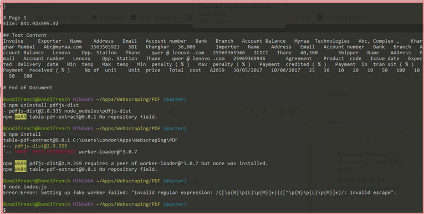Click the '$ npm uninstall pdfjs-dist' command line
Image resolution: width=424 pixels, height=214 pixels.
(x=41, y=105)
